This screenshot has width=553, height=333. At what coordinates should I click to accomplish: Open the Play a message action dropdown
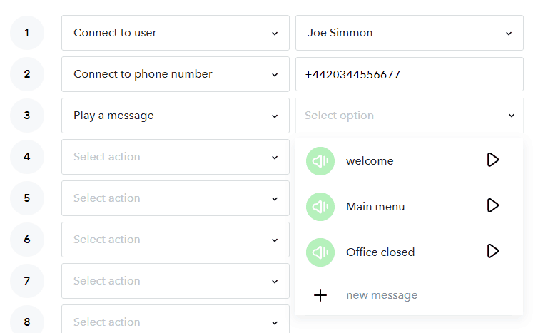pos(176,116)
